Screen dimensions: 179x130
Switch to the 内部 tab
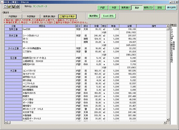click(x=102, y=8)
